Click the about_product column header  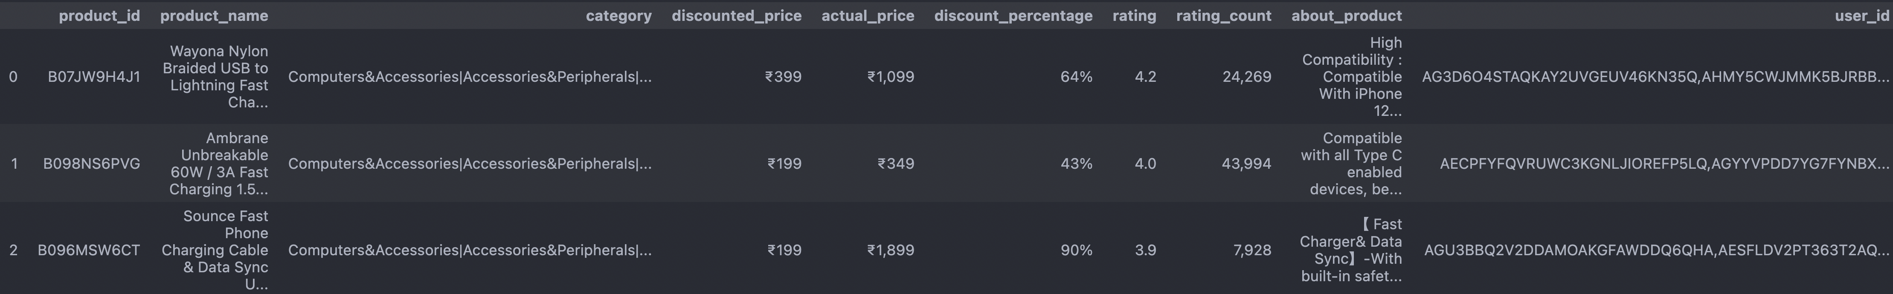pos(1347,15)
